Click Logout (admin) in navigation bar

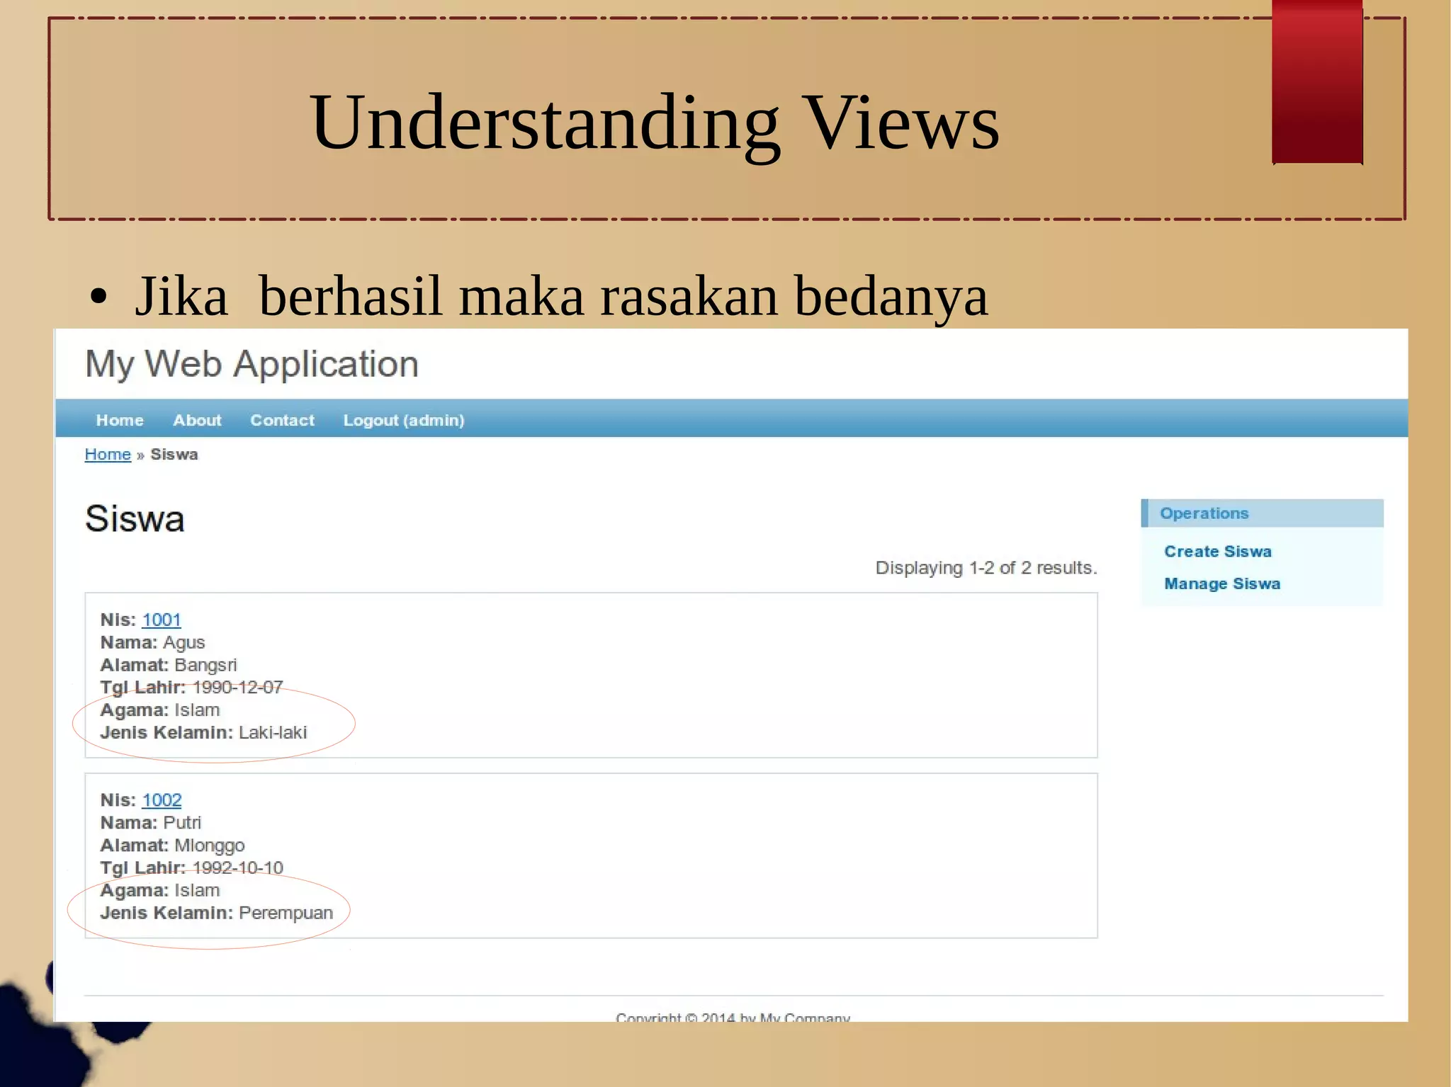click(x=404, y=421)
